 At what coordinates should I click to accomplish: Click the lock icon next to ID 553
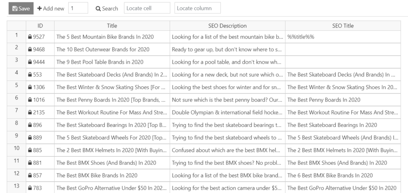30,74
